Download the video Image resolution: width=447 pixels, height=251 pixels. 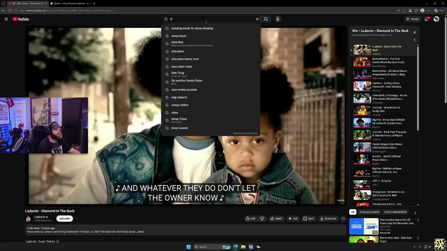pyautogui.click(x=328, y=219)
